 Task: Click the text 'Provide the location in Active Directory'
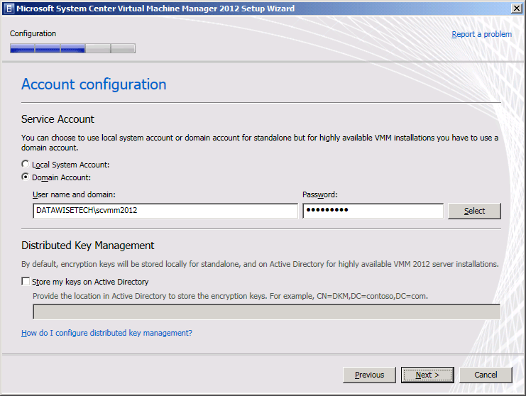coord(99,296)
